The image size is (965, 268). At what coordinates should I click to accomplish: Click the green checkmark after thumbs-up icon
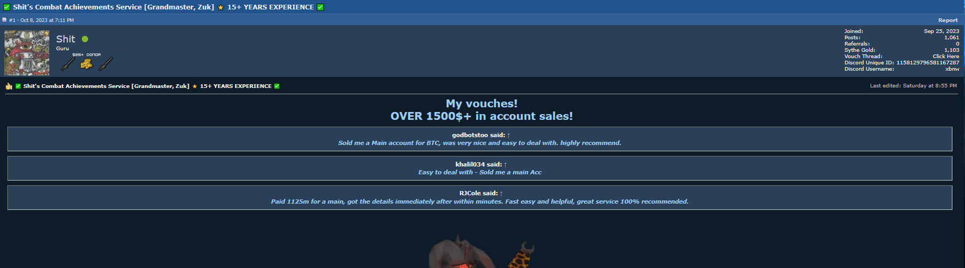pos(18,86)
